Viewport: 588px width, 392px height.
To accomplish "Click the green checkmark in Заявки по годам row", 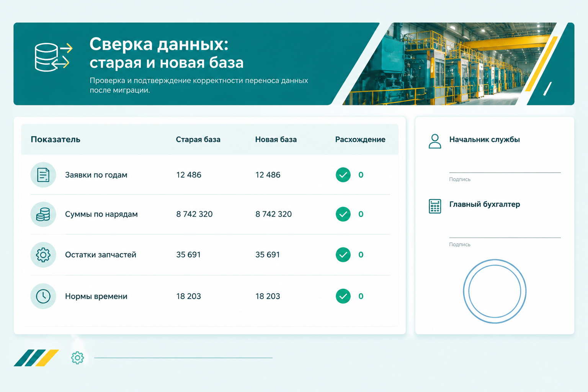I will coord(343,175).
